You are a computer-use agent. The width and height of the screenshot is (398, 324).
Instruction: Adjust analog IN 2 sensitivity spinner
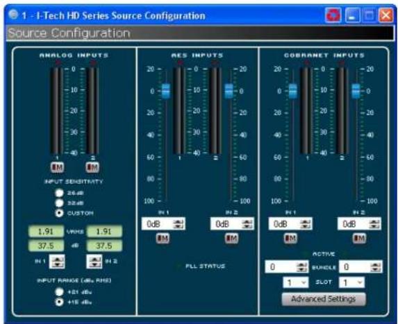(94, 262)
